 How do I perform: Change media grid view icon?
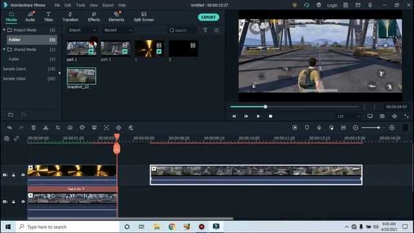coord(217,30)
